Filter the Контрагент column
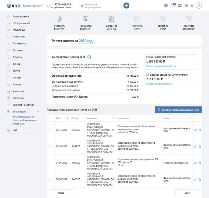The width and height of the screenshot is (209, 198). tap(113, 118)
